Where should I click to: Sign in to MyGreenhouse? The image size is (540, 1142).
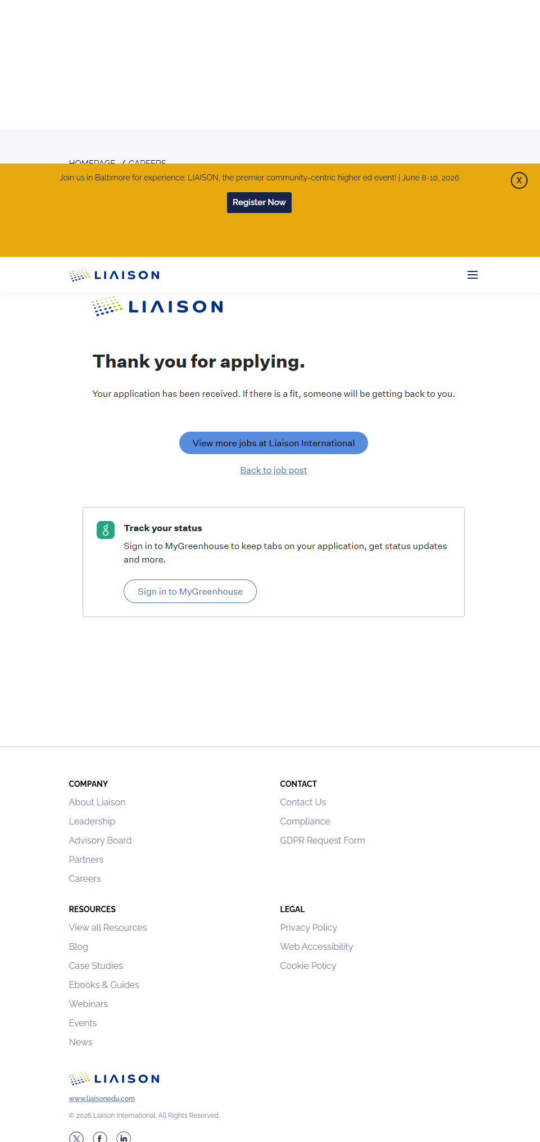tap(190, 591)
